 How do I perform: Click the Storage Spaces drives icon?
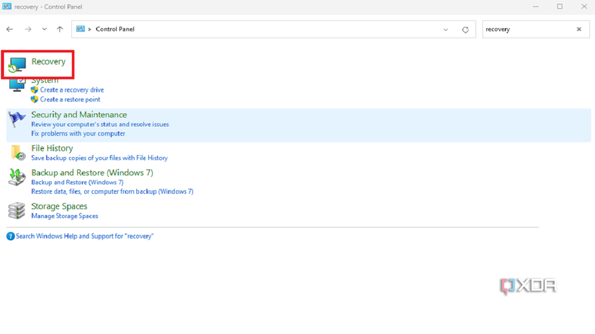17,211
